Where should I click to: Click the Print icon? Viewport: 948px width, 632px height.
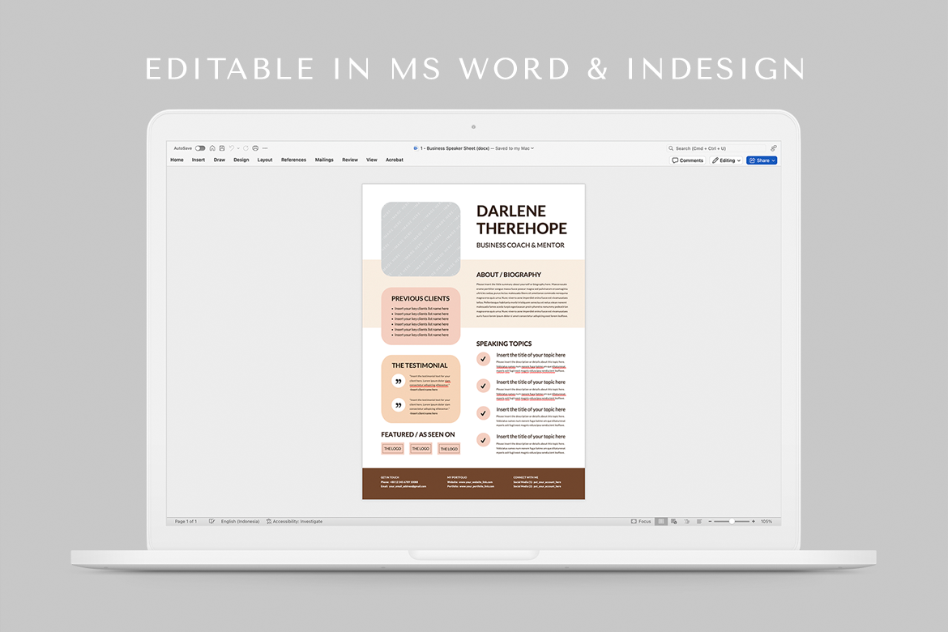[x=255, y=148]
